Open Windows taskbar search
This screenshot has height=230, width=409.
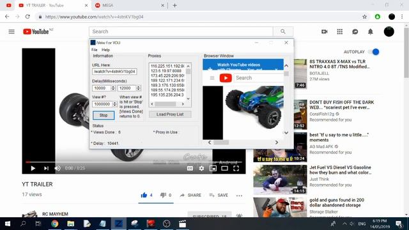tap(23, 224)
